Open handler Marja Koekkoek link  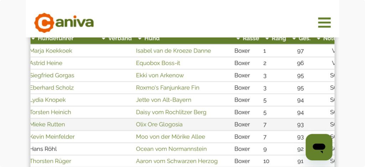point(51,51)
